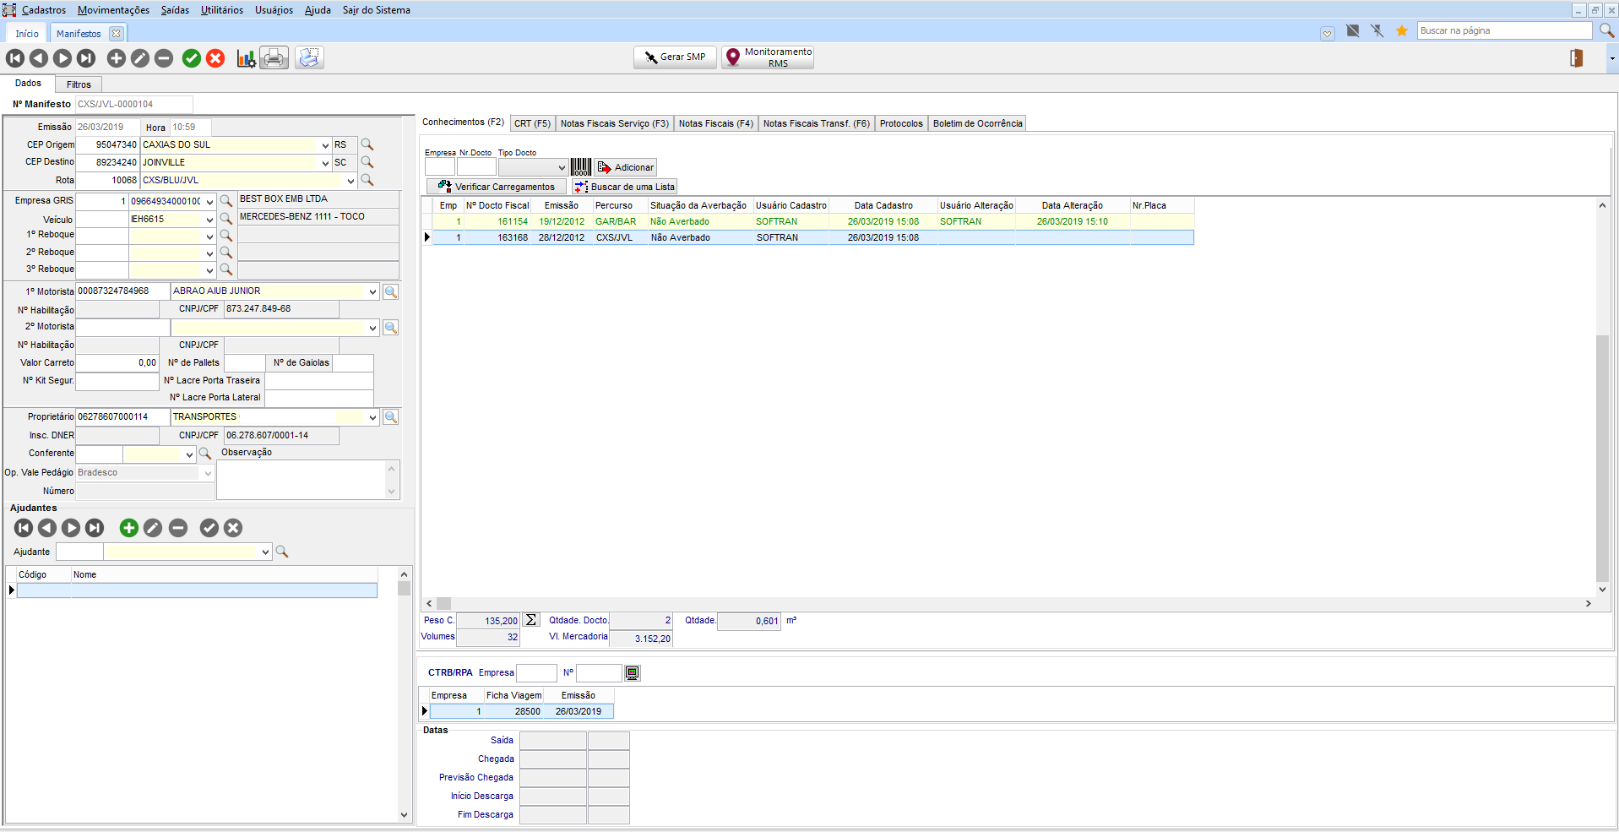Add a new manifest with the main toolbar plus icon
Viewport: 1619px width, 832px height.
point(117,58)
